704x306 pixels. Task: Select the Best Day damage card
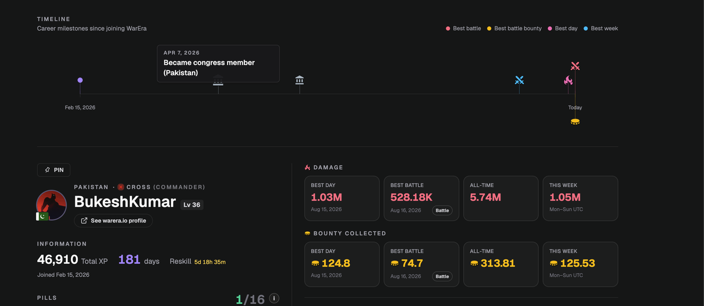pyautogui.click(x=342, y=198)
